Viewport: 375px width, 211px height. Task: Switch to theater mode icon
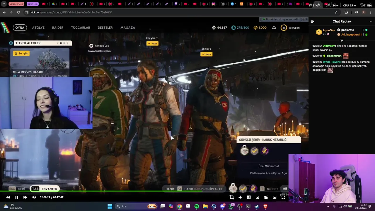[275, 197]
